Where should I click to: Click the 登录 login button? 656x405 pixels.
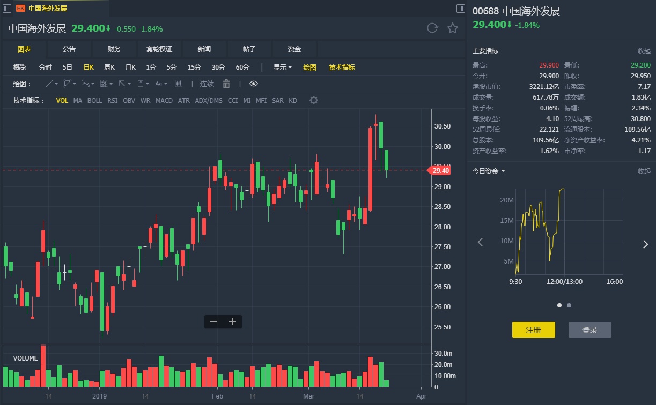click(589, 330)
